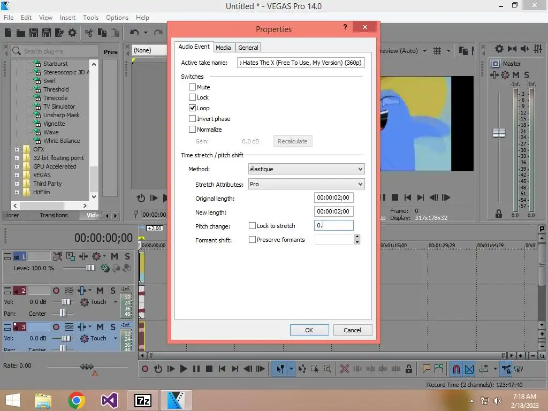Click Pause in the timeline transport bar
Viewport: 548px width, 411px height.
pos(196,369)
